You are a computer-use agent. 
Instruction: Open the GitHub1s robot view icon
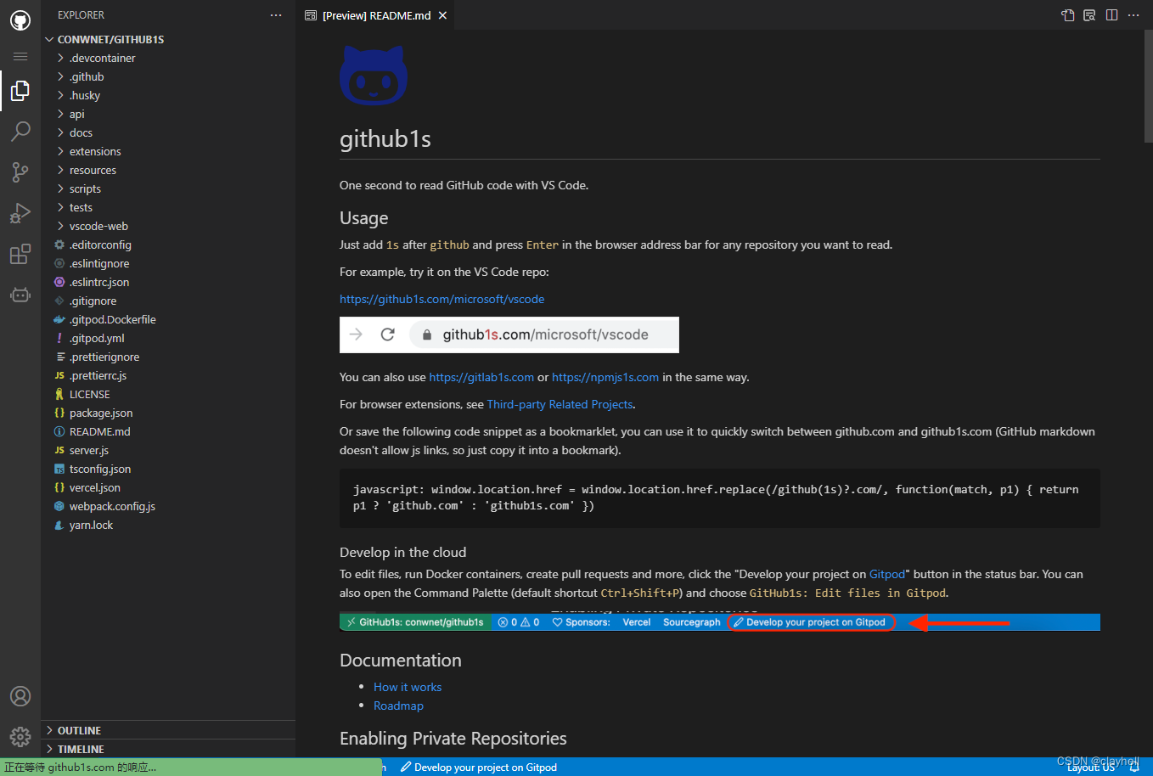point(20,295)
